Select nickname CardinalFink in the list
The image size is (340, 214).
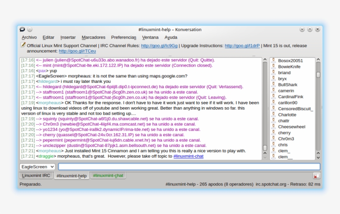291,97
